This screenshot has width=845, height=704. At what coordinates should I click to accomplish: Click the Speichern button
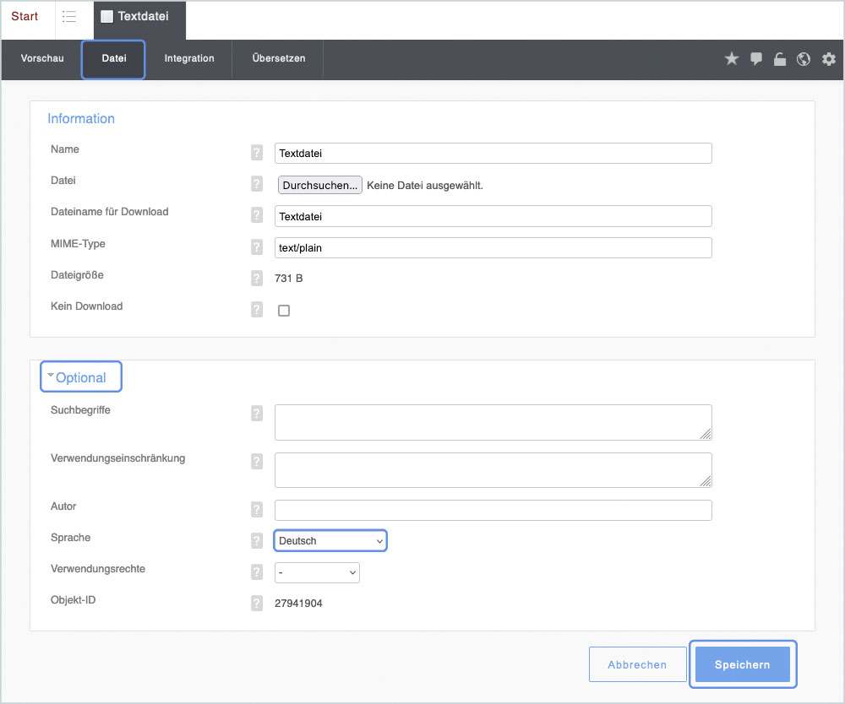(x=743, y=664)
